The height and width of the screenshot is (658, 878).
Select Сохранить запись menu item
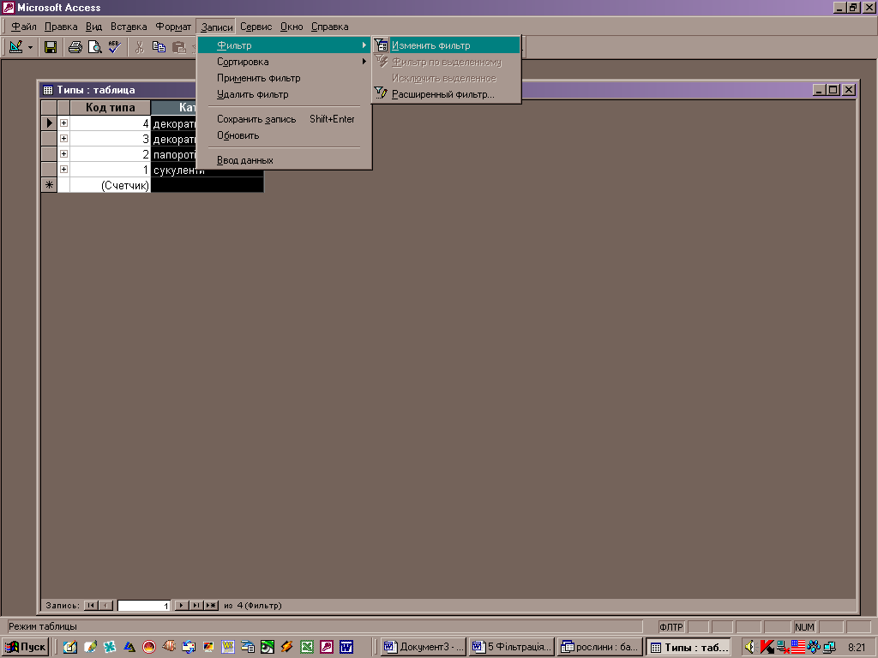point(285,118)
